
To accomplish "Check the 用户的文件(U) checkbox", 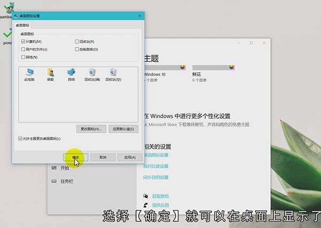I will pyautogui.click(x=23, y=49).
